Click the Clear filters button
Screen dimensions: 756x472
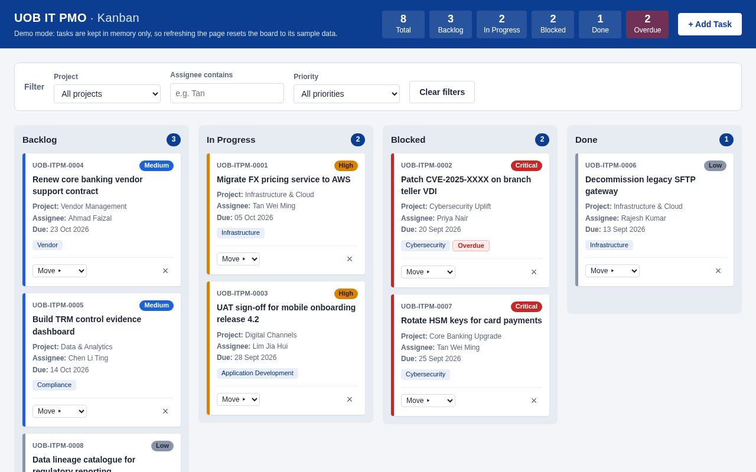tap(442, 92)
